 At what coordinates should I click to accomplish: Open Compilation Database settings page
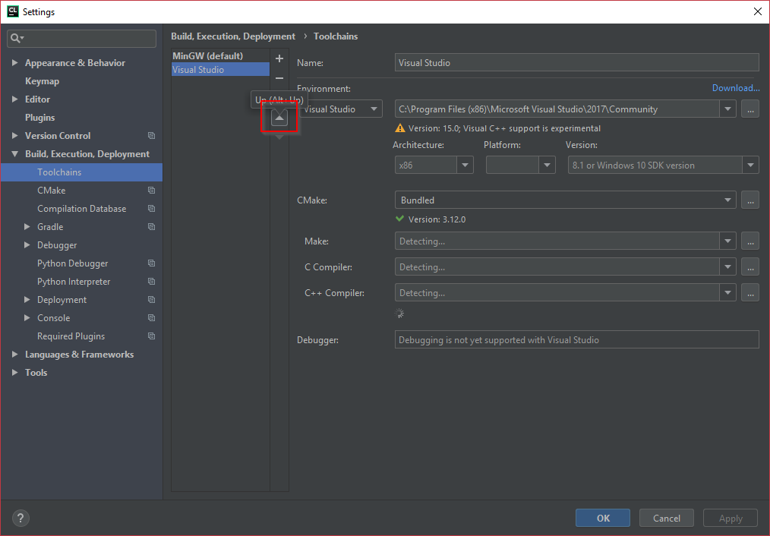(x=81, y=209)
